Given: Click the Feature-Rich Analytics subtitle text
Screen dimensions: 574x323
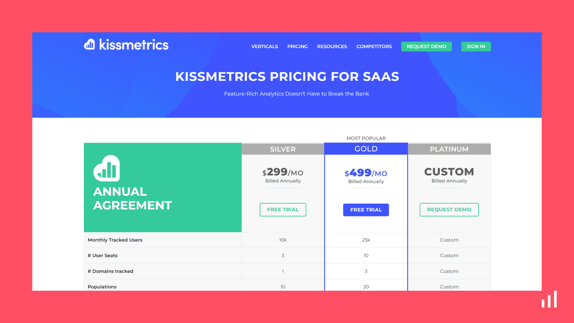Looking at the screenshot, I should tap(297, 94).
